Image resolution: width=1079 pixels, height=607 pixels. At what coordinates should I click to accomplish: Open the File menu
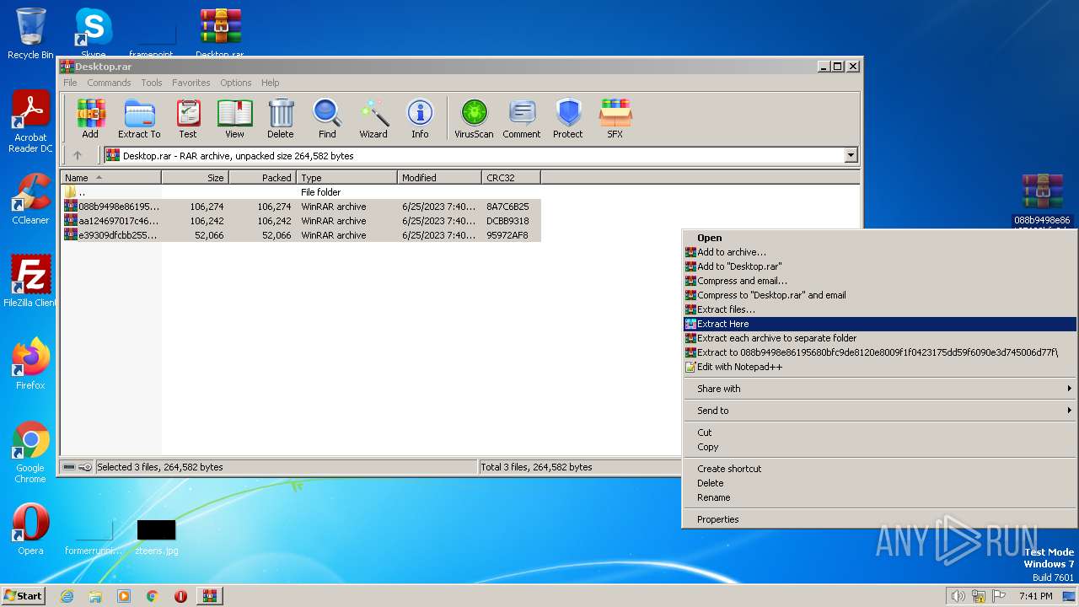[x=70, y=83]
